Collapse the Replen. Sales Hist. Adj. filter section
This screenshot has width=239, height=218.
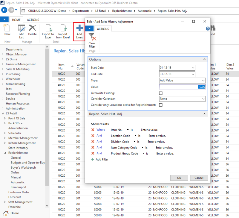204,114
